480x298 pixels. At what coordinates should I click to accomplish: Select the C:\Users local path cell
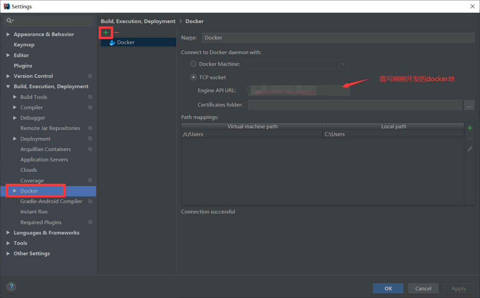click(393, 134)
